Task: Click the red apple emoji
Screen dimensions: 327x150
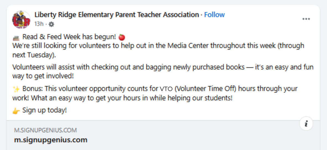Action: (122, 37)
